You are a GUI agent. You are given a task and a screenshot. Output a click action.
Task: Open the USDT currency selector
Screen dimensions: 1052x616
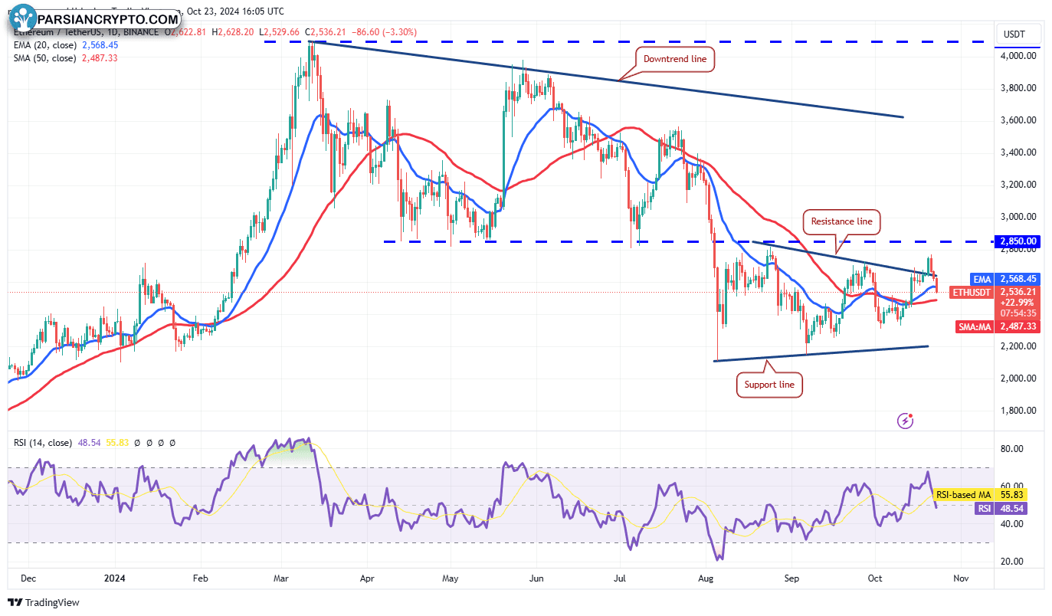coord(1018,34)
